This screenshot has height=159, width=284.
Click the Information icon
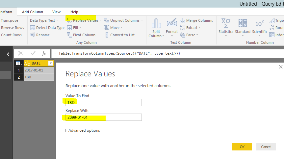click(x=272, y=35)
